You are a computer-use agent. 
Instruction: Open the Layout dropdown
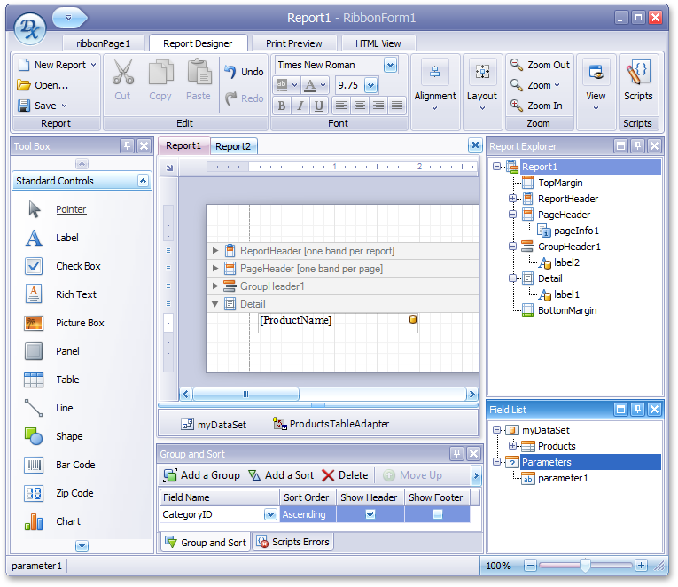click(482, 91)
